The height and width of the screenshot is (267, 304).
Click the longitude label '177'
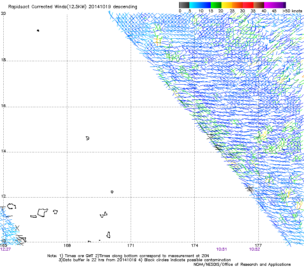(x=258, y=246)
